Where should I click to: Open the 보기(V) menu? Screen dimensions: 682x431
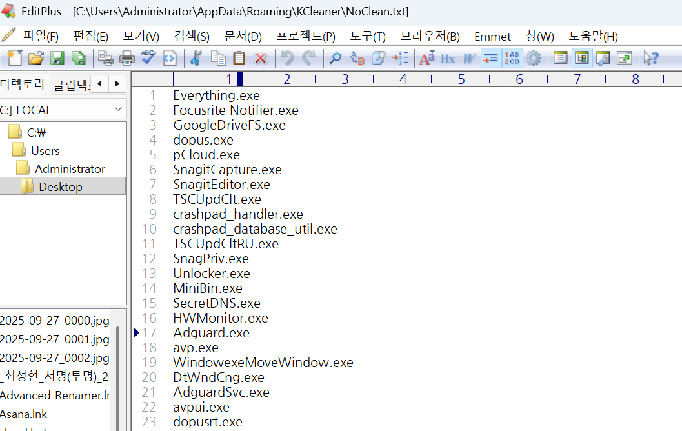pyautogui.click(x=141, y=36)
